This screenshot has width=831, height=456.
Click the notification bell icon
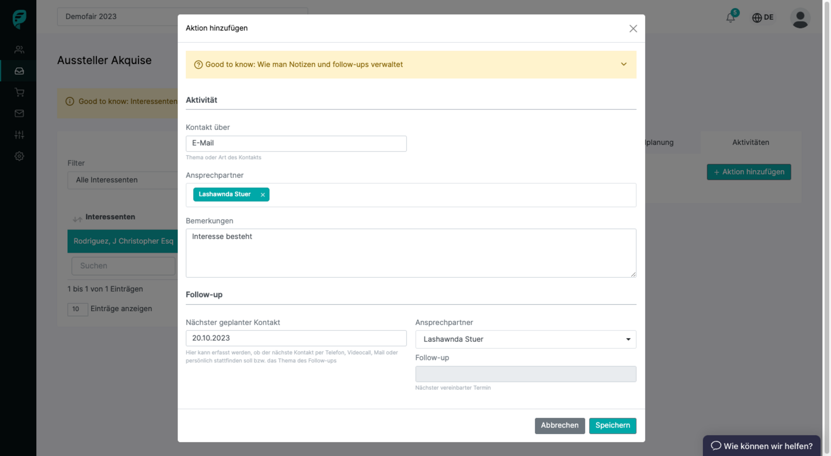click(x=730, y=17)
